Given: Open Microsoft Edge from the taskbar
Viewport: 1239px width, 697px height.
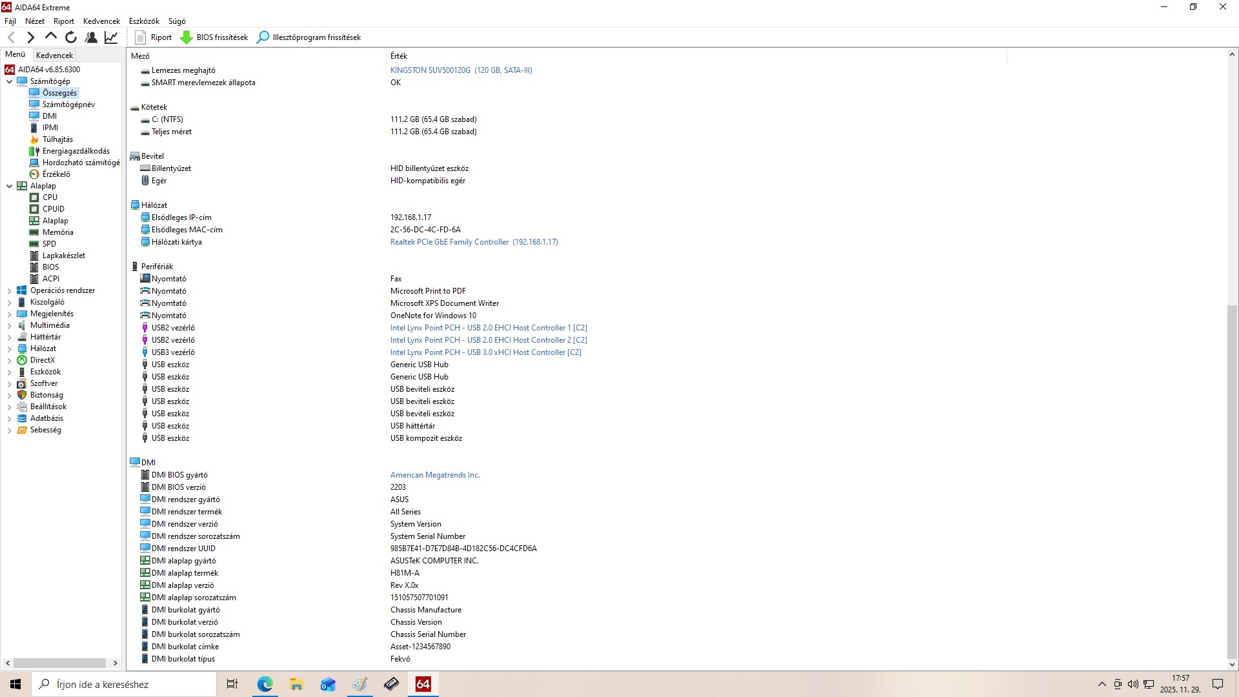Looking at the screenshot, I should (265, 684).
